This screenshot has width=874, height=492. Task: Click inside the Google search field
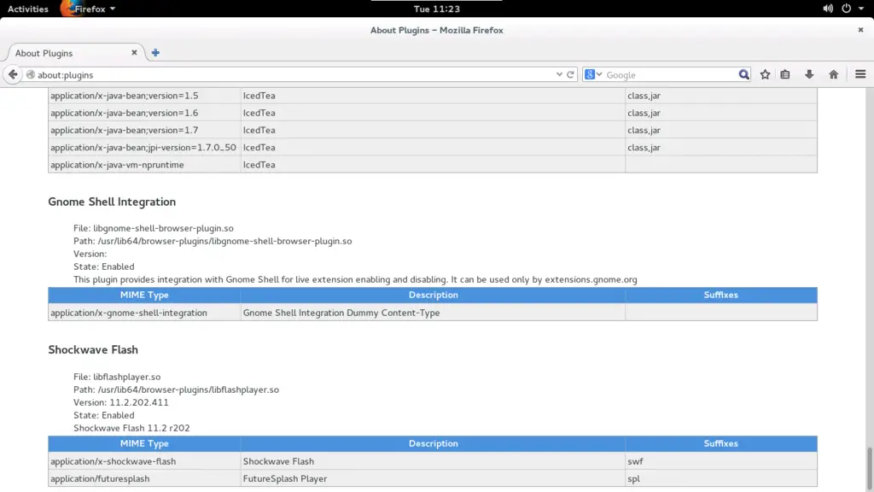(x=670, y=75)
